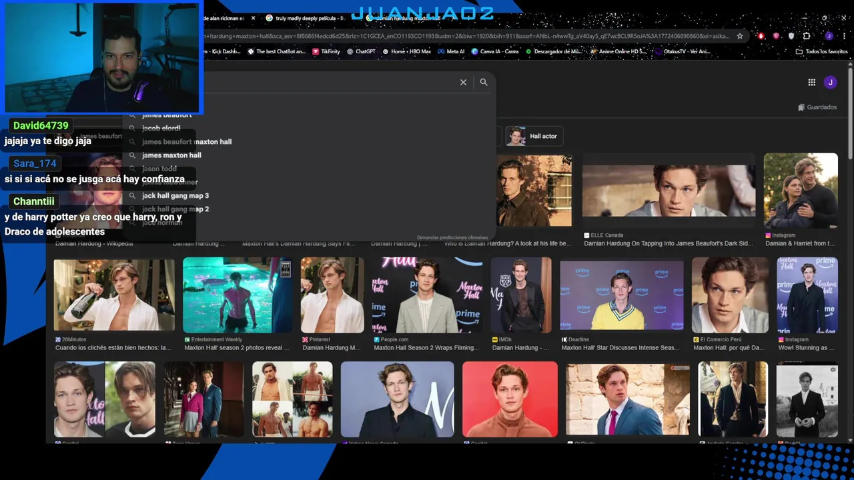This screenshot has height=480, width=854.
Task: Open the shirtless collage image
Action: 292,399
